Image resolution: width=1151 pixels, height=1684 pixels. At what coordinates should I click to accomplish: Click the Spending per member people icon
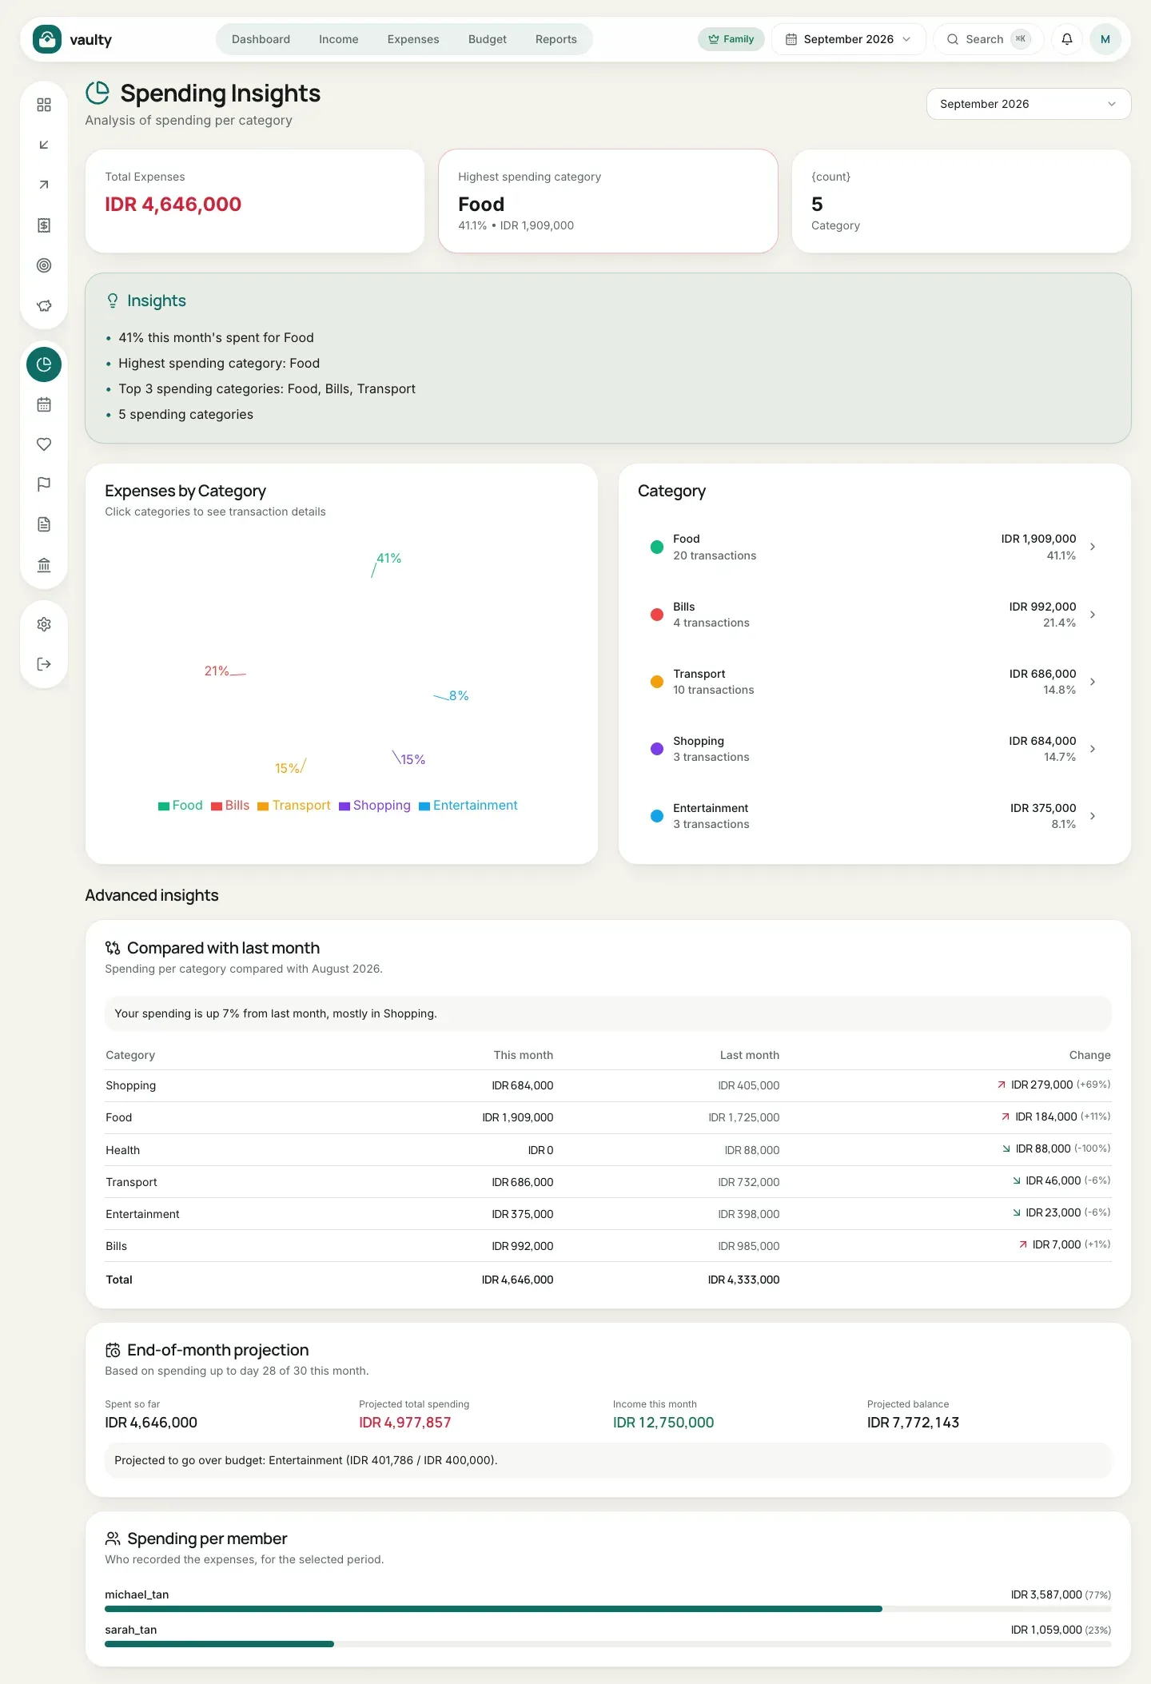[113, 1539]
